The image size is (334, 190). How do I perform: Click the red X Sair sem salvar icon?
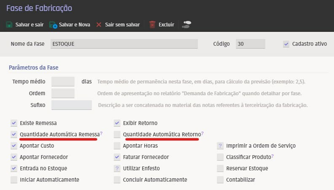click(99, 25)
